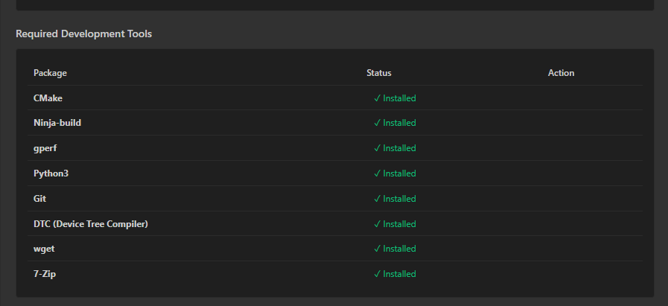Select the wget package name

click(44, 249)
